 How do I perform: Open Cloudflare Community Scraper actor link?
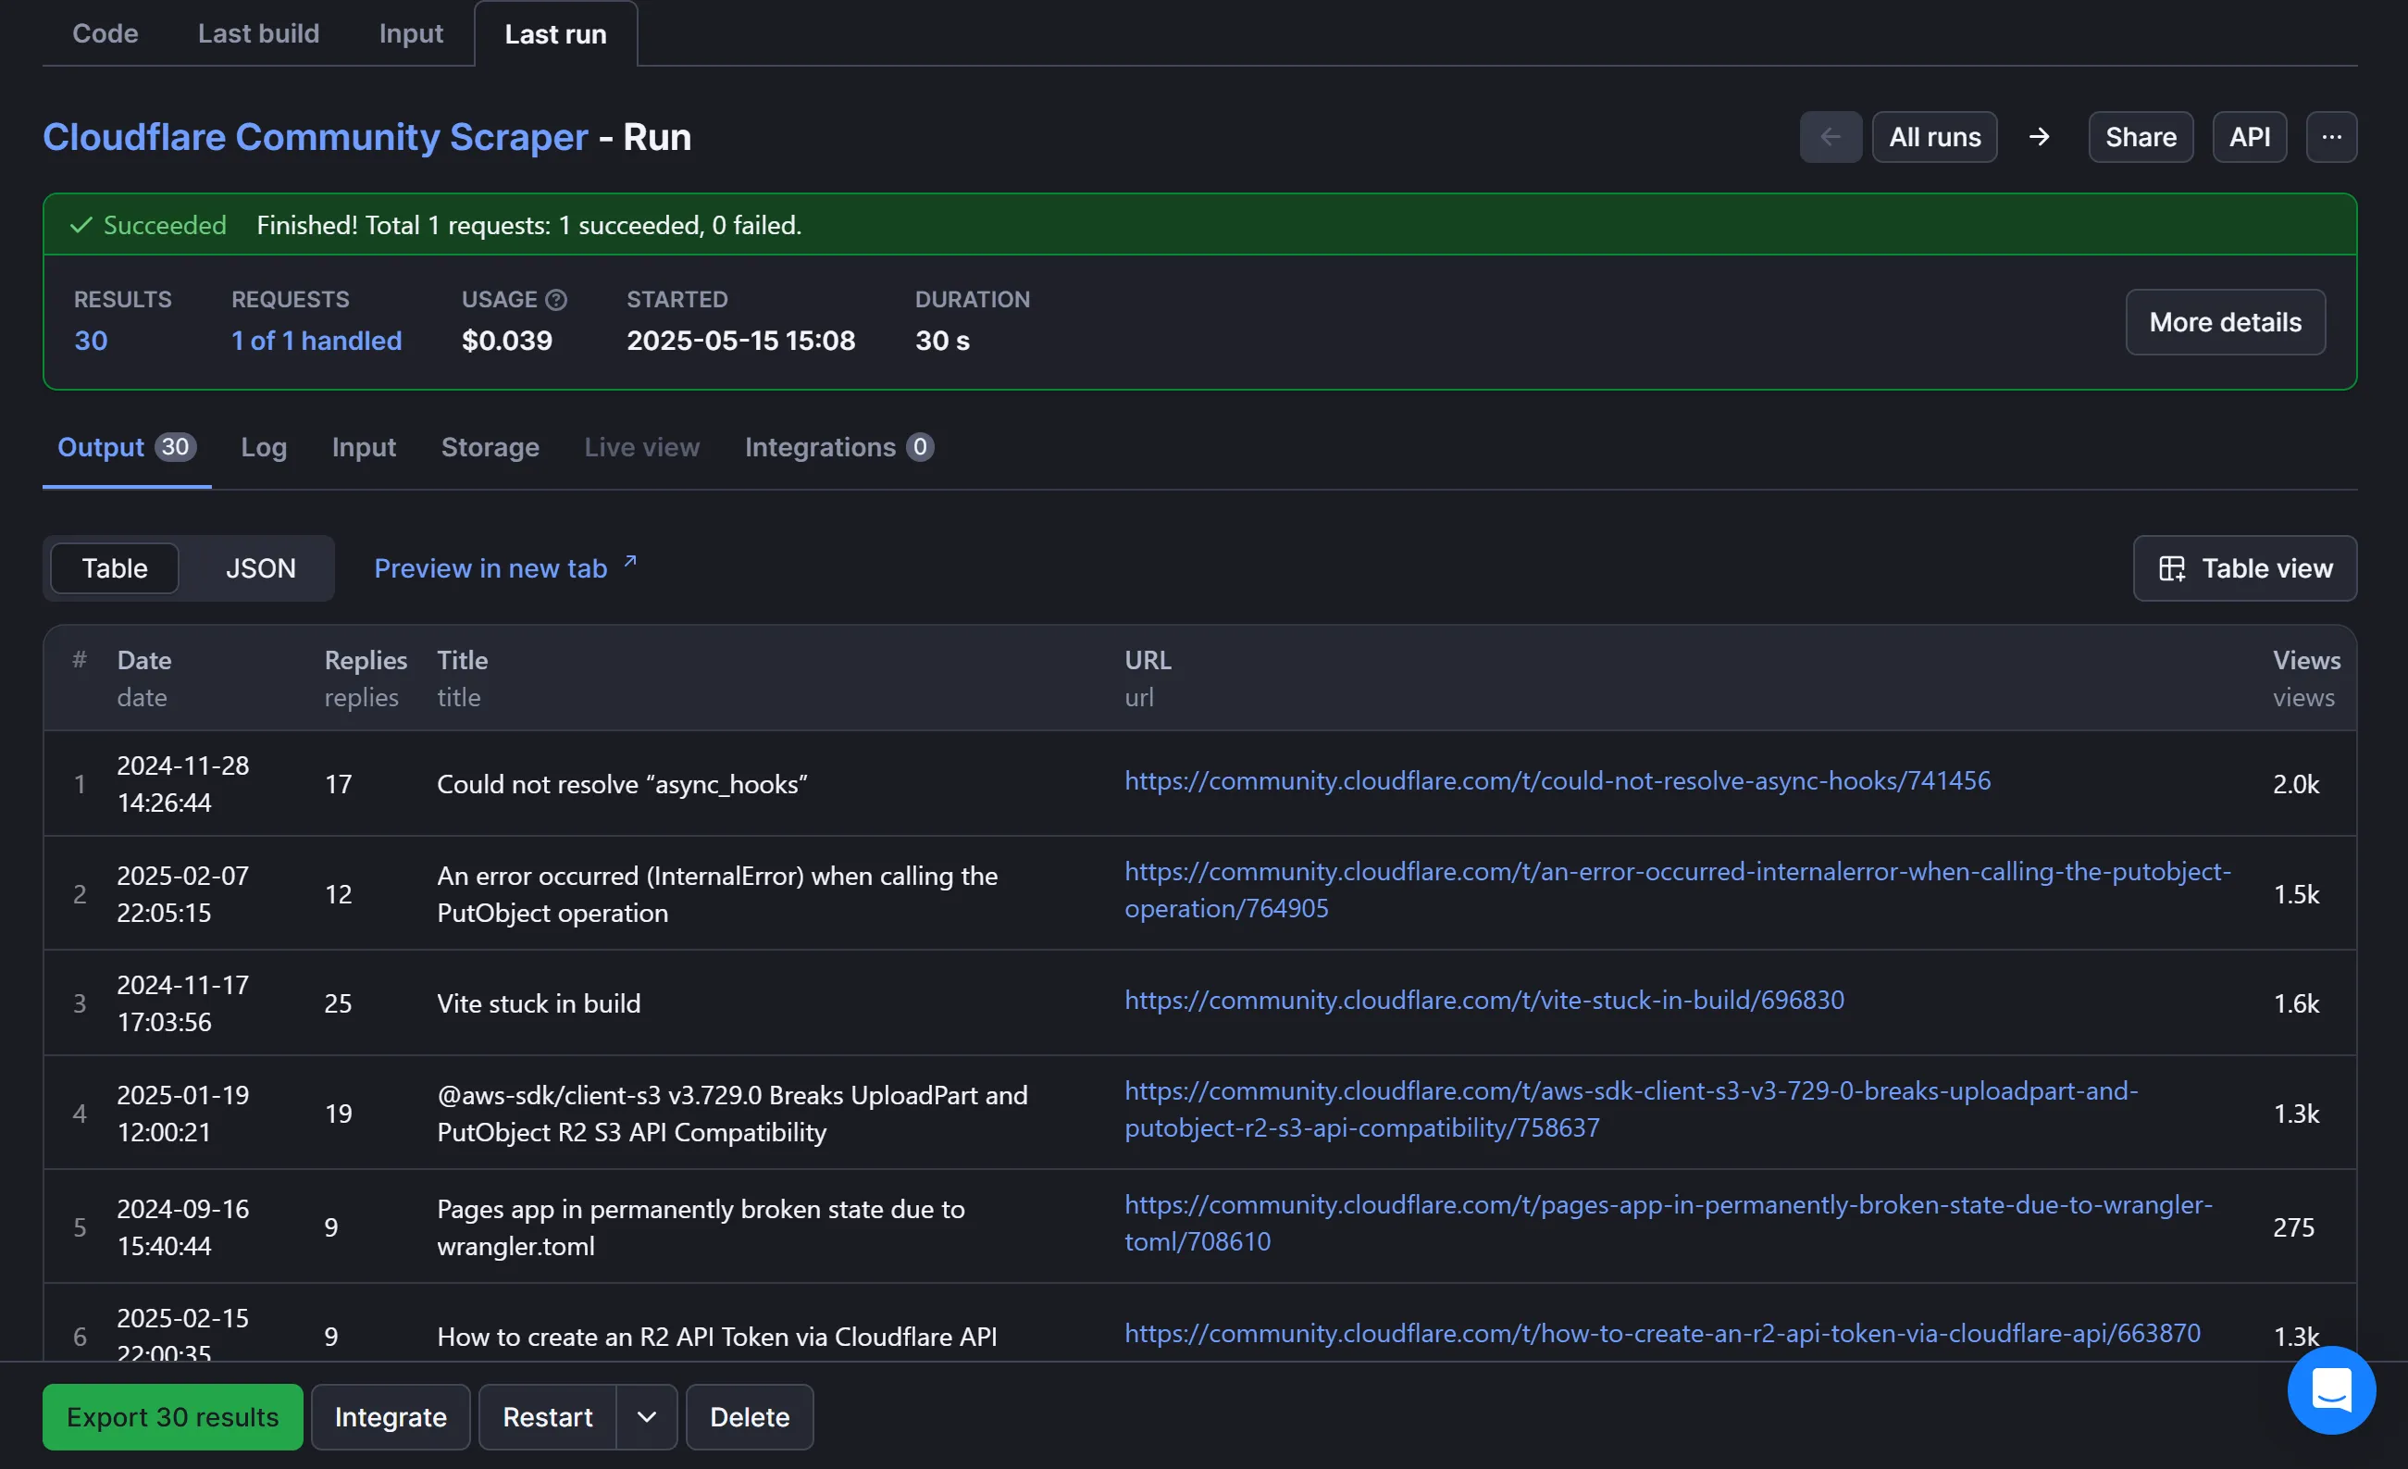click(315, 137)
